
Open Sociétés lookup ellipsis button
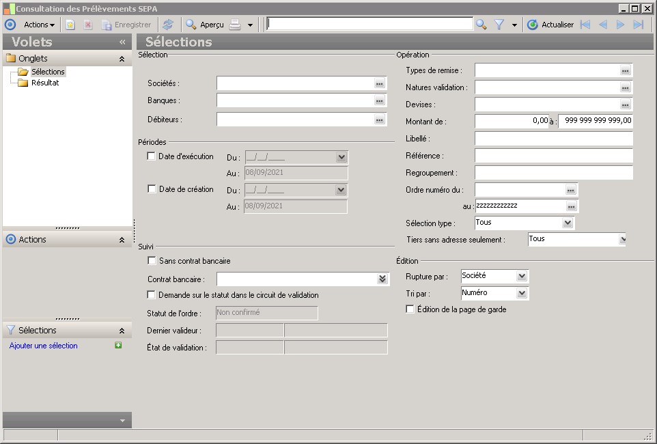pyautogui.click(x=380, y=83)
